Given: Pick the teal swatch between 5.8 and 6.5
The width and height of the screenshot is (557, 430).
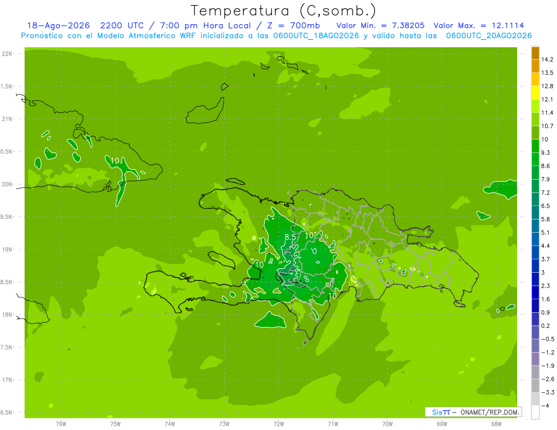Looking at the screenshot, I should (535, 212).
